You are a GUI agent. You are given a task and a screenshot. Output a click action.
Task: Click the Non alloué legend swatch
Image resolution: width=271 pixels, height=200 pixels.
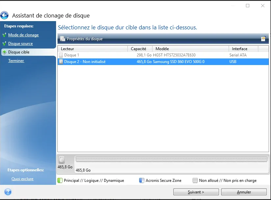[195, 181]
